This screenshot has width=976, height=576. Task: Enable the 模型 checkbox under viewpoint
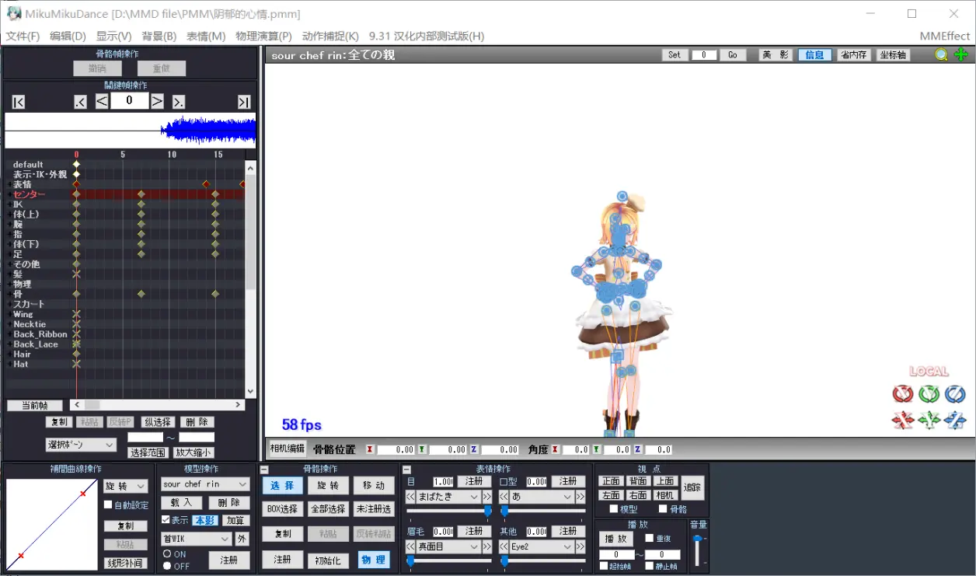pyautogui.click(x=614, y=509)
